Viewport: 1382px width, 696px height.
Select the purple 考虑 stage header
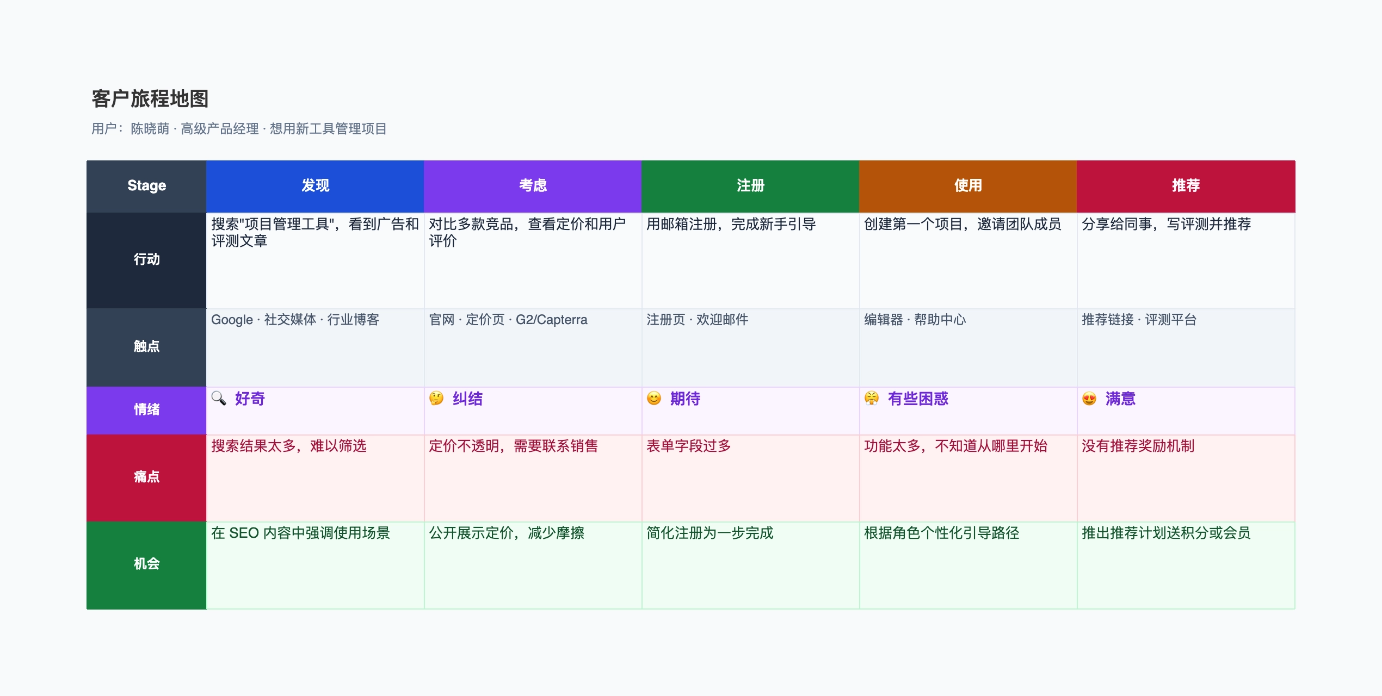click(x=532, y=185)
